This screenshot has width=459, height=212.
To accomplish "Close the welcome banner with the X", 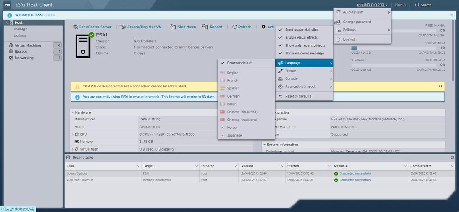I will (x=452, y=14).
